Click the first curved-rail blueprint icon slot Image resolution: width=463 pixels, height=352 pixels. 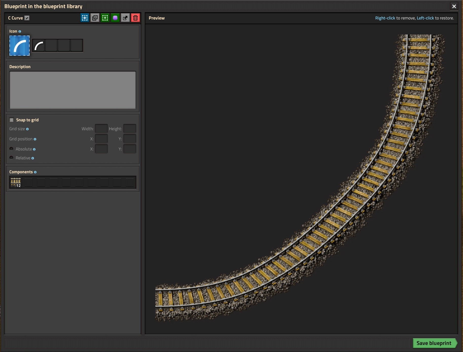click(x=39, y=46)
